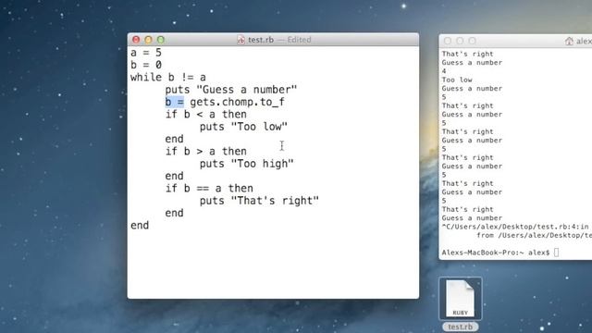Click the Terminal prompt 'Alexs-MacBook-Pro:~ alex$'

(x=496, y=253)
